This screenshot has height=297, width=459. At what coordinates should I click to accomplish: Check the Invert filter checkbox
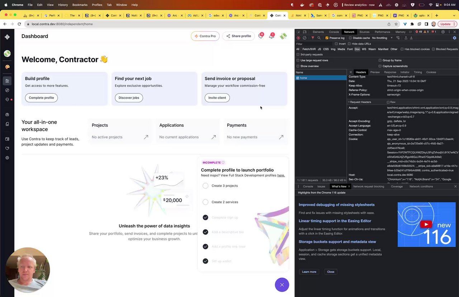click(x=336, y=44)
